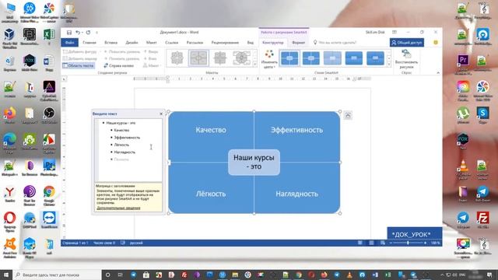The width and height of the screenshot is (498, 280).
Task: Redo the action from quick access toolbar
Action: click(88, 33)
